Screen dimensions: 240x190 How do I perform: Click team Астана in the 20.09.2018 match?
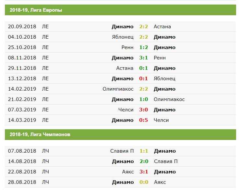click(162, 27)
